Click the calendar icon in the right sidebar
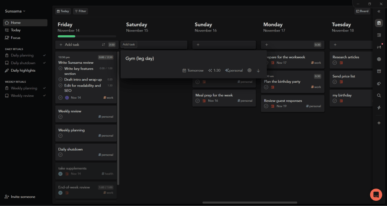The image size is (387, 206). pyautogui.click(x=379, y=23)
